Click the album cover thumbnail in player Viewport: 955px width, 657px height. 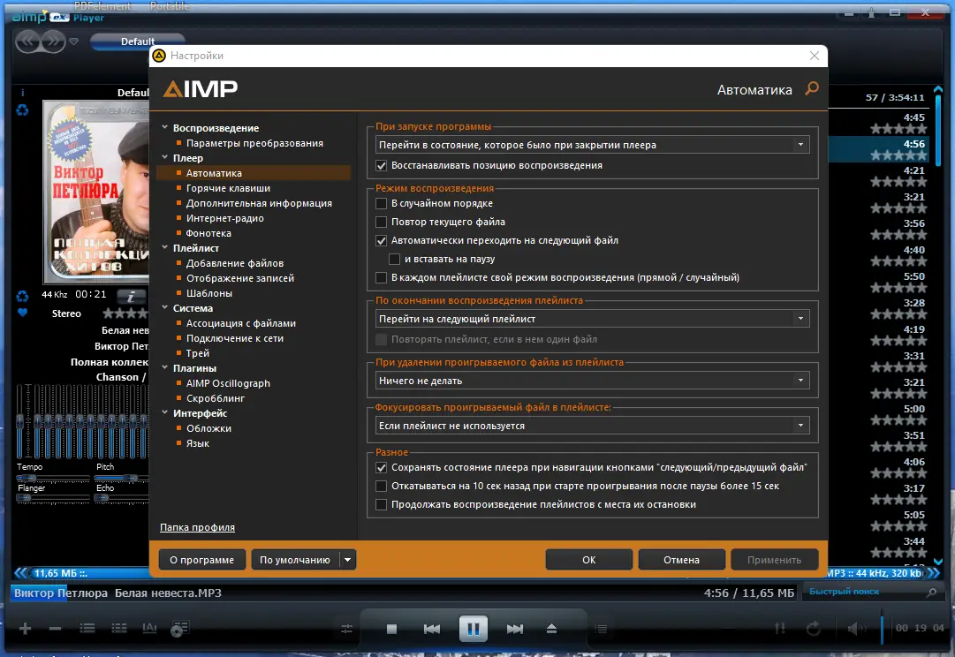(97, 192)
